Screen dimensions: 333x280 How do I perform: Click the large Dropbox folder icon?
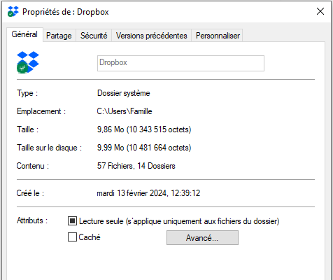[28, 62]
